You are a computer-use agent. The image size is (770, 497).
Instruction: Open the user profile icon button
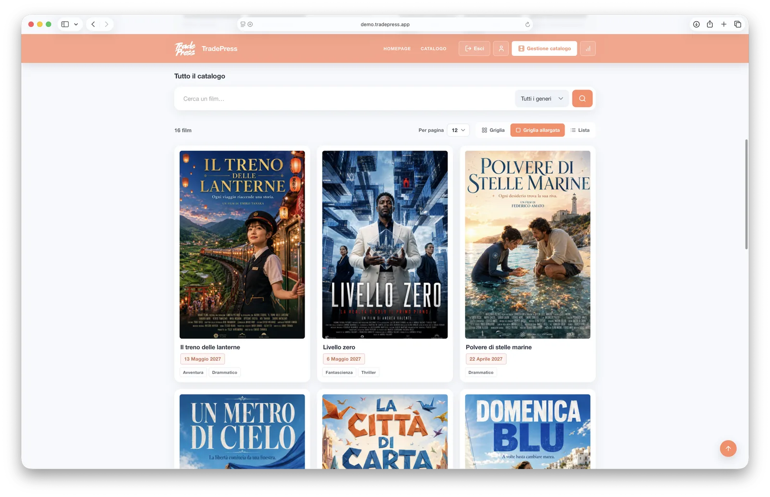[x=501, y=49]
